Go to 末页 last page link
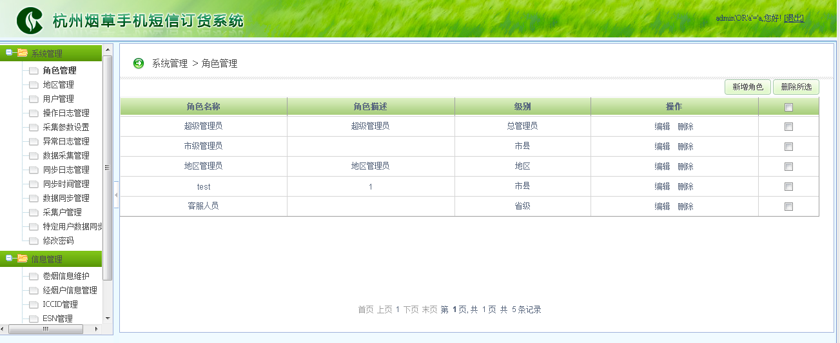This screenshot has height=343, width=840. pyautogui.click(x=430, y=310)
